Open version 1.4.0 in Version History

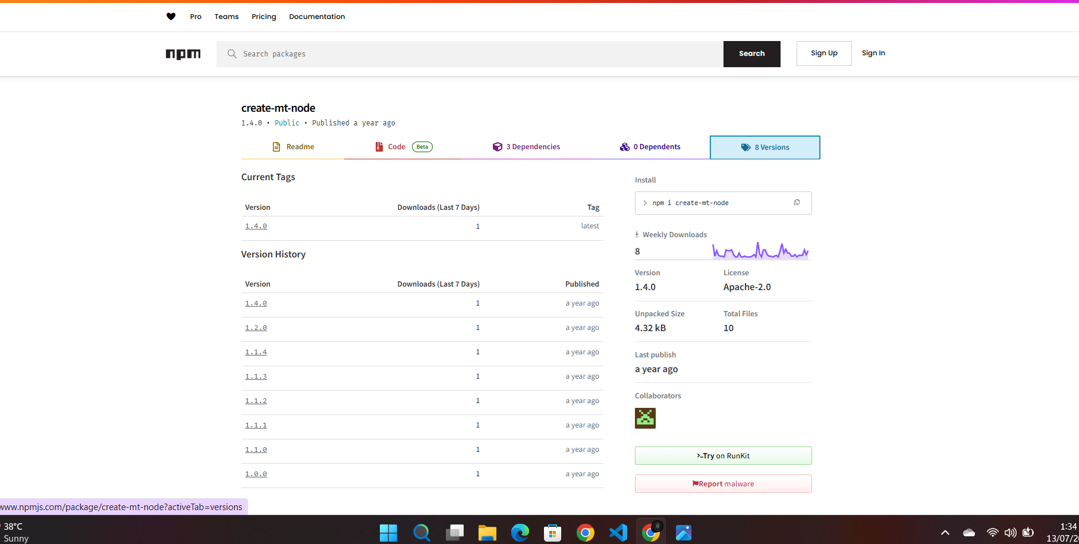(x=256, y=303)
